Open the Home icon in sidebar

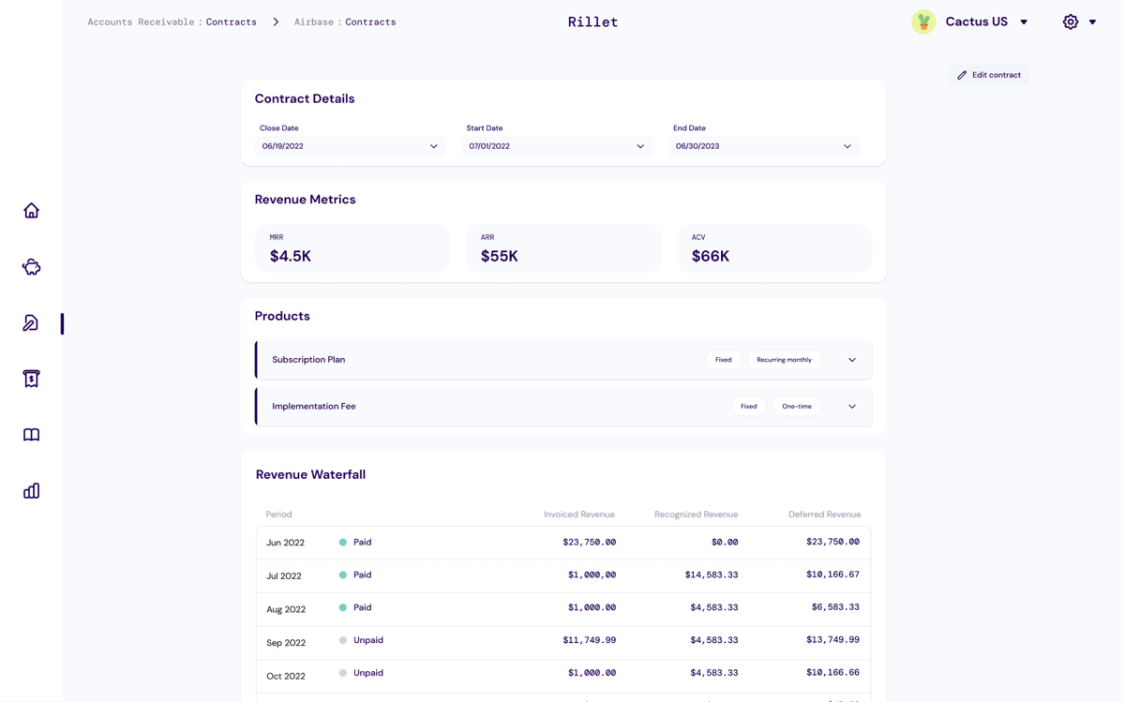click(x=31, y=210)
